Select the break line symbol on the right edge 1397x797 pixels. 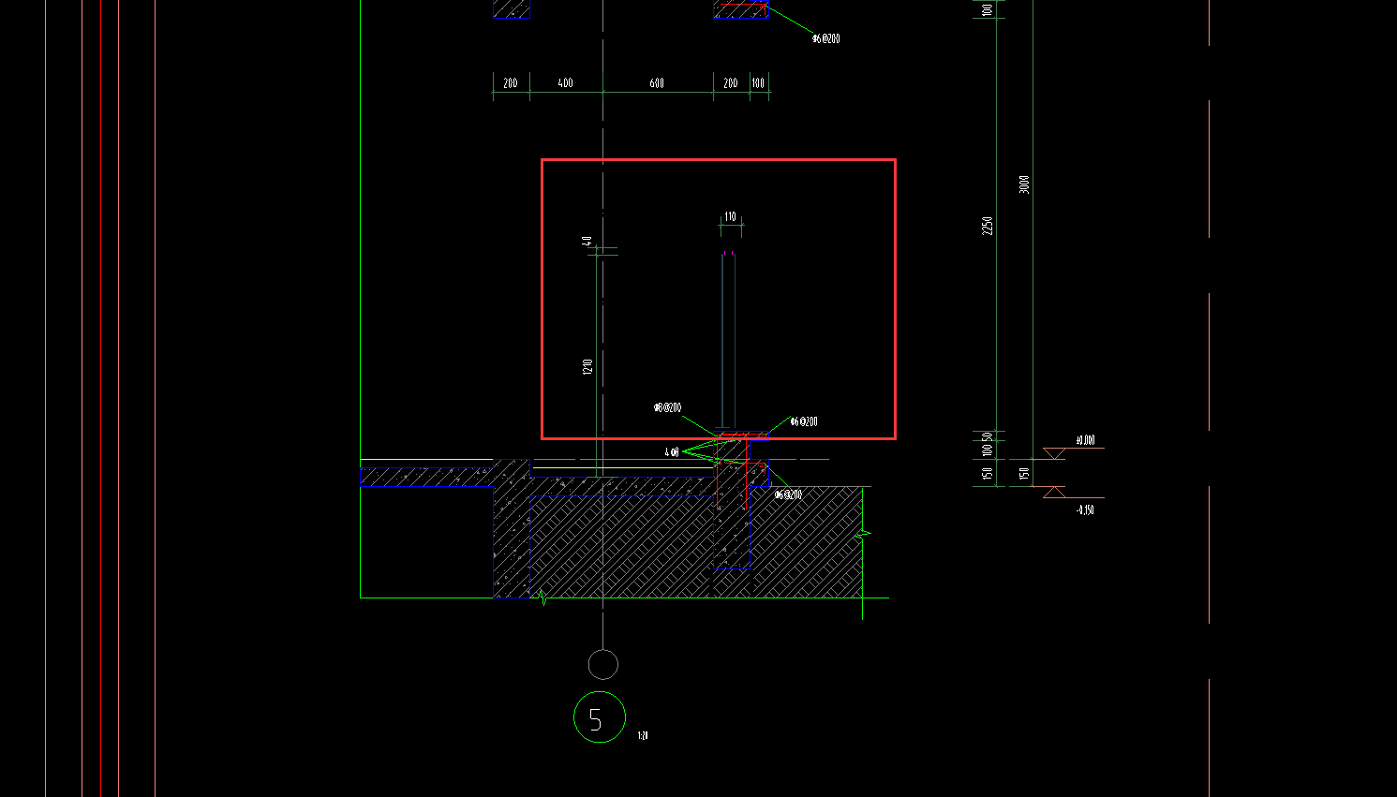pyautogui.click(x=862, y=536)
